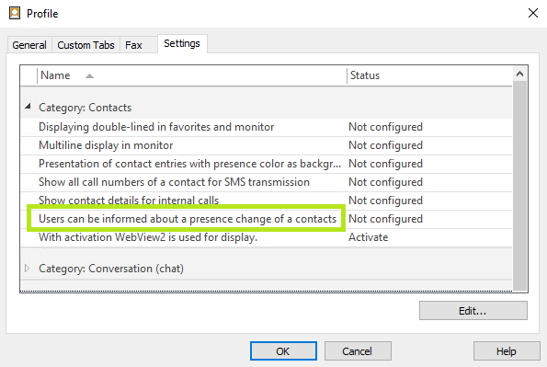Click the Name column sort arrow
This screenshot has width=547, height=367.
click(90, 75)
